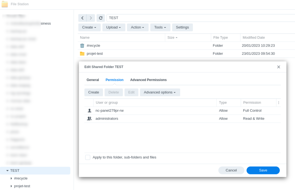Switch to the General tab

[93, 80]
